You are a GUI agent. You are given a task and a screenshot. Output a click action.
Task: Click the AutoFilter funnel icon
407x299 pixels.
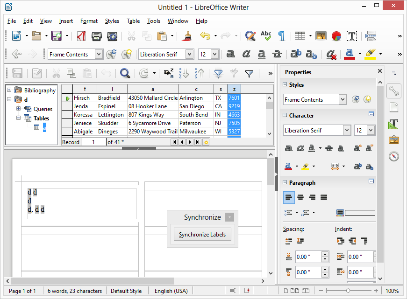point(218,73)
